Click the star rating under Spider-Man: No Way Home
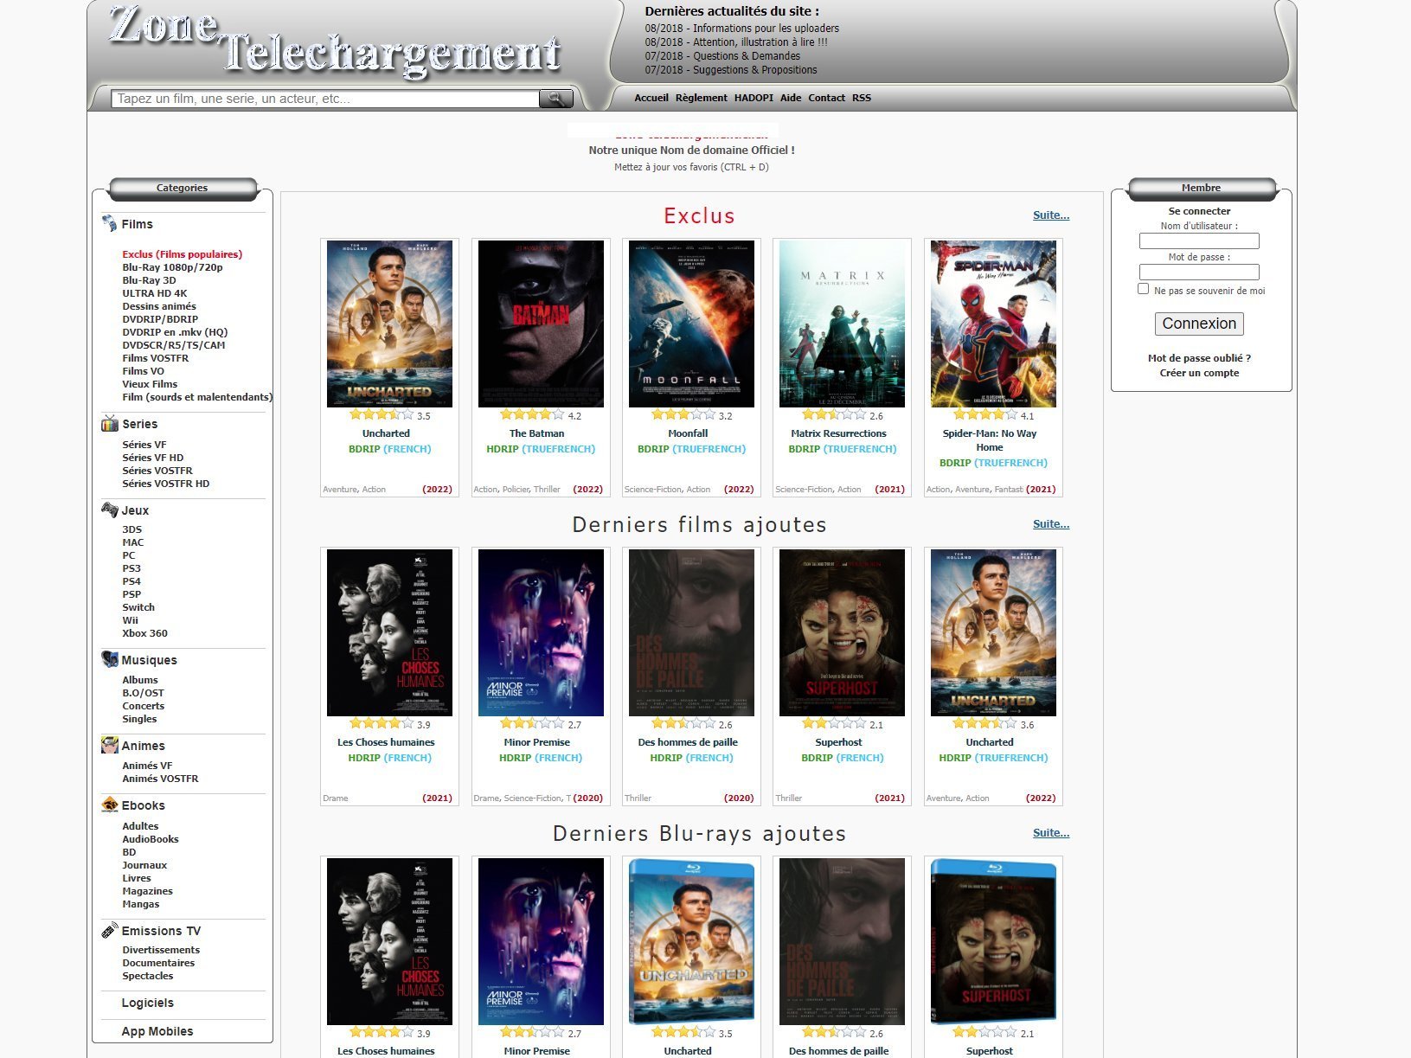The height and width of the screenshot is (1058, 1411). 985,415
